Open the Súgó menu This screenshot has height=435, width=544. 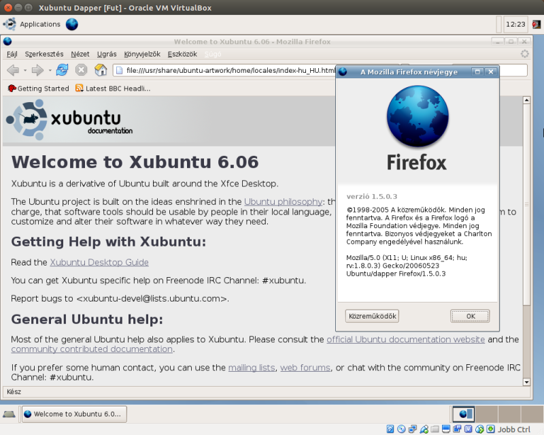(212, 54)
